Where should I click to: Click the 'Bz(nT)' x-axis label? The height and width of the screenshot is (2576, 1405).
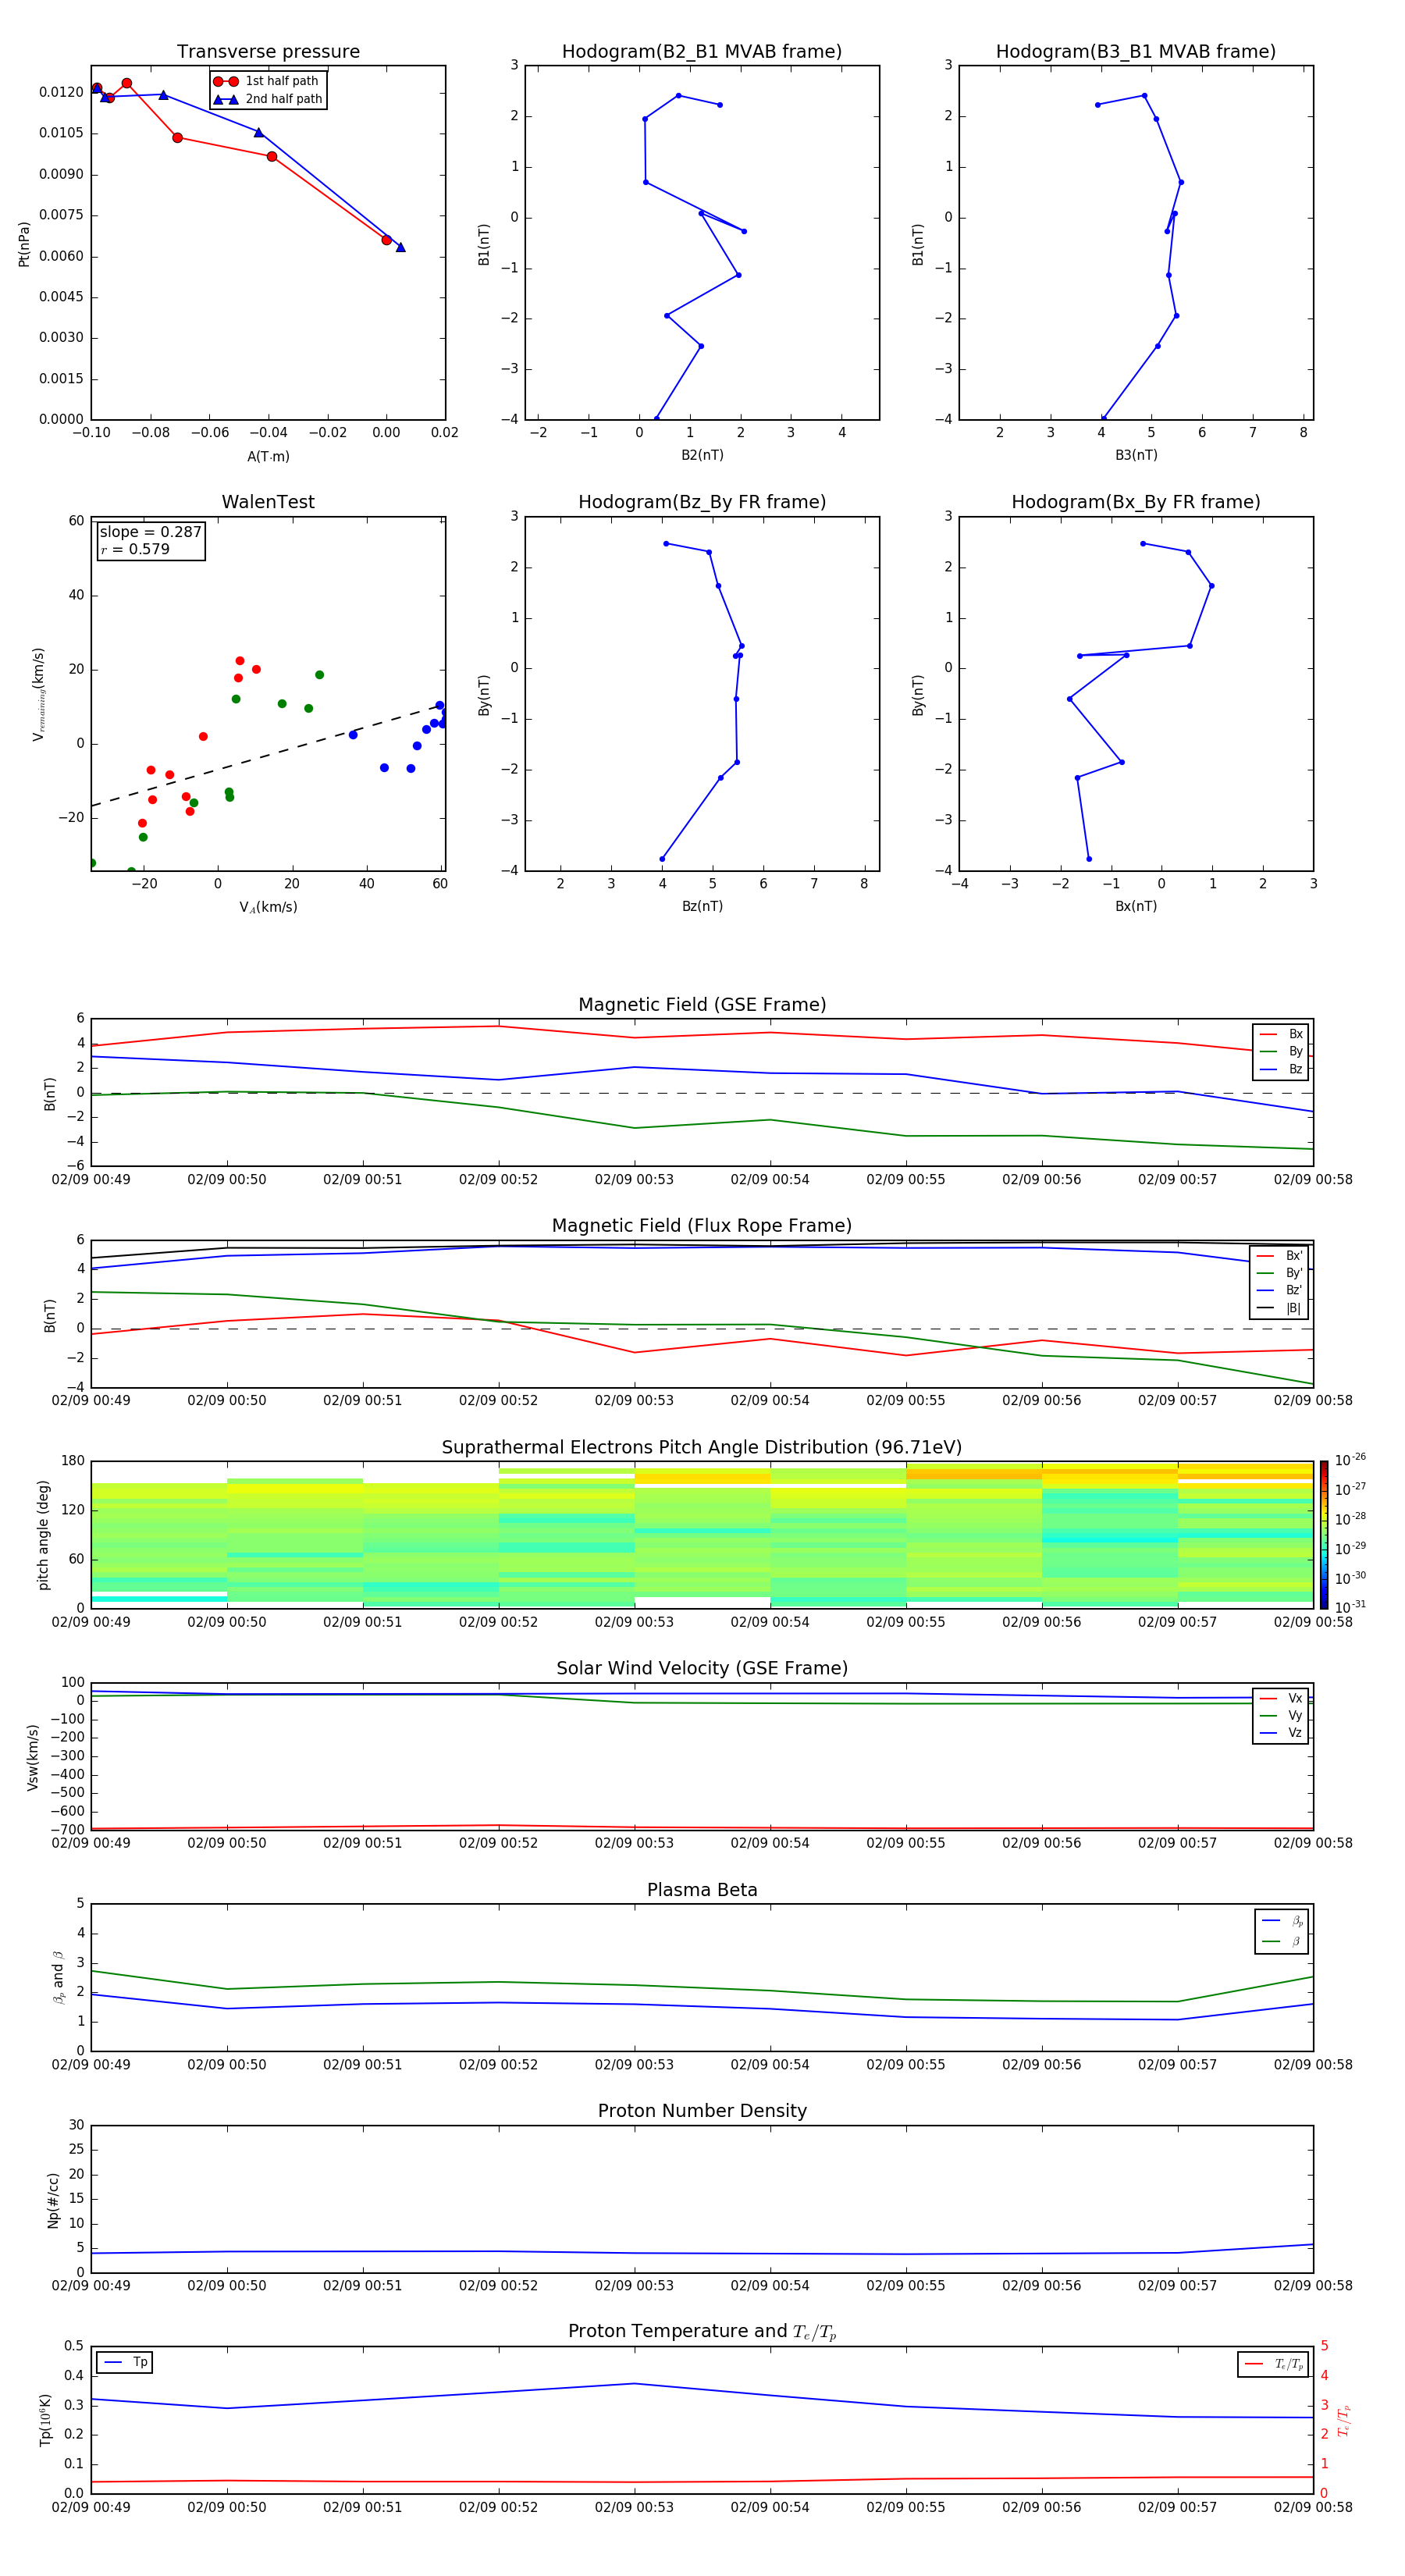(702, 906)
